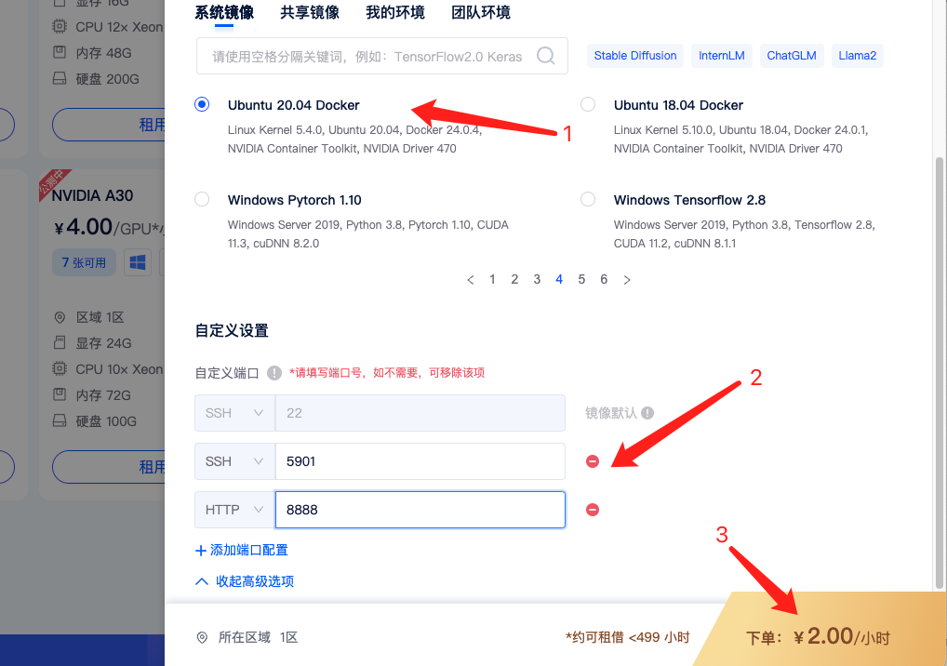Open the 我的环境 tab
The width and height of the screenshot is (947, 666).
[x=394, y=13]
